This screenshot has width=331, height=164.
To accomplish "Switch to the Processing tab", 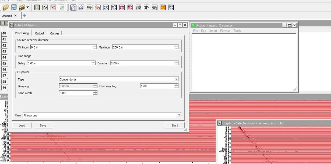I will (x=22, y=33).
